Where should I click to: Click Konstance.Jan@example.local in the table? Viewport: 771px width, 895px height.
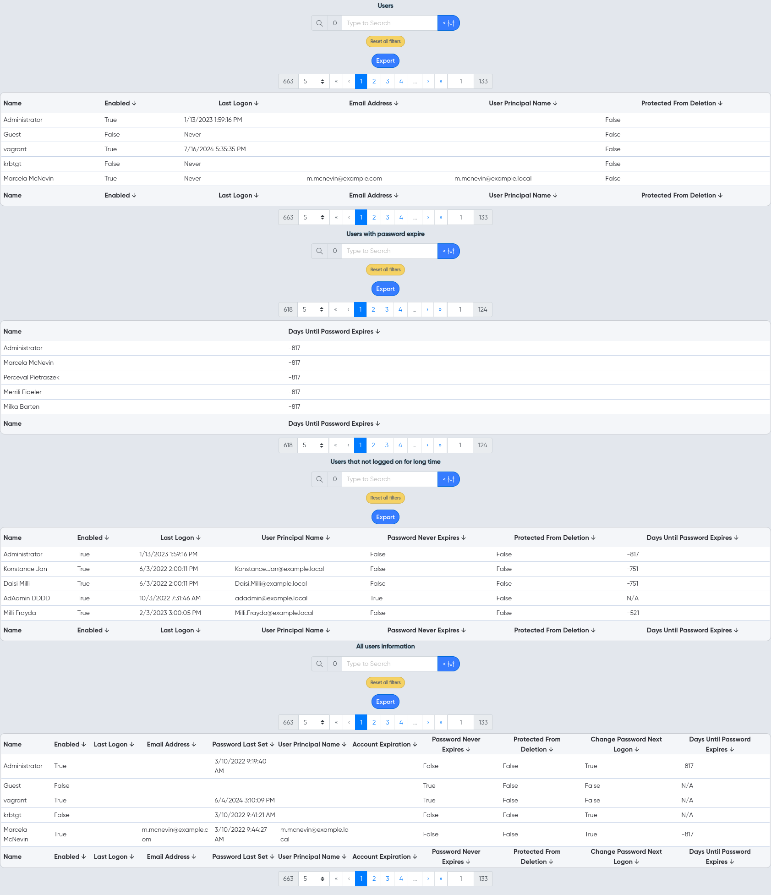(x=279, y=569)
